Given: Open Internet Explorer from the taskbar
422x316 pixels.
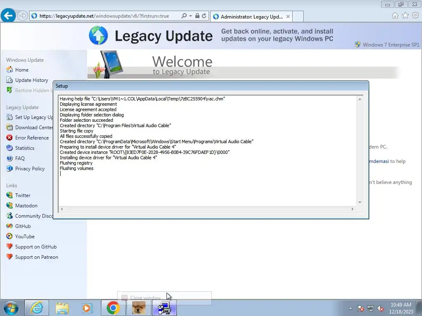Looking at the screenshot, I should [37, 308].
